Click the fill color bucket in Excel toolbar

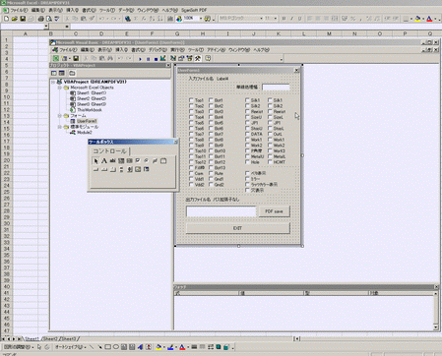(x=417, y=19)
